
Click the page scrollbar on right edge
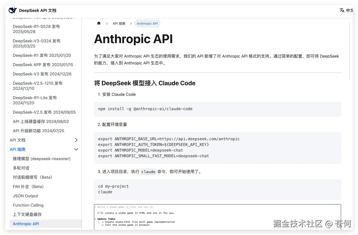point(349,51)
